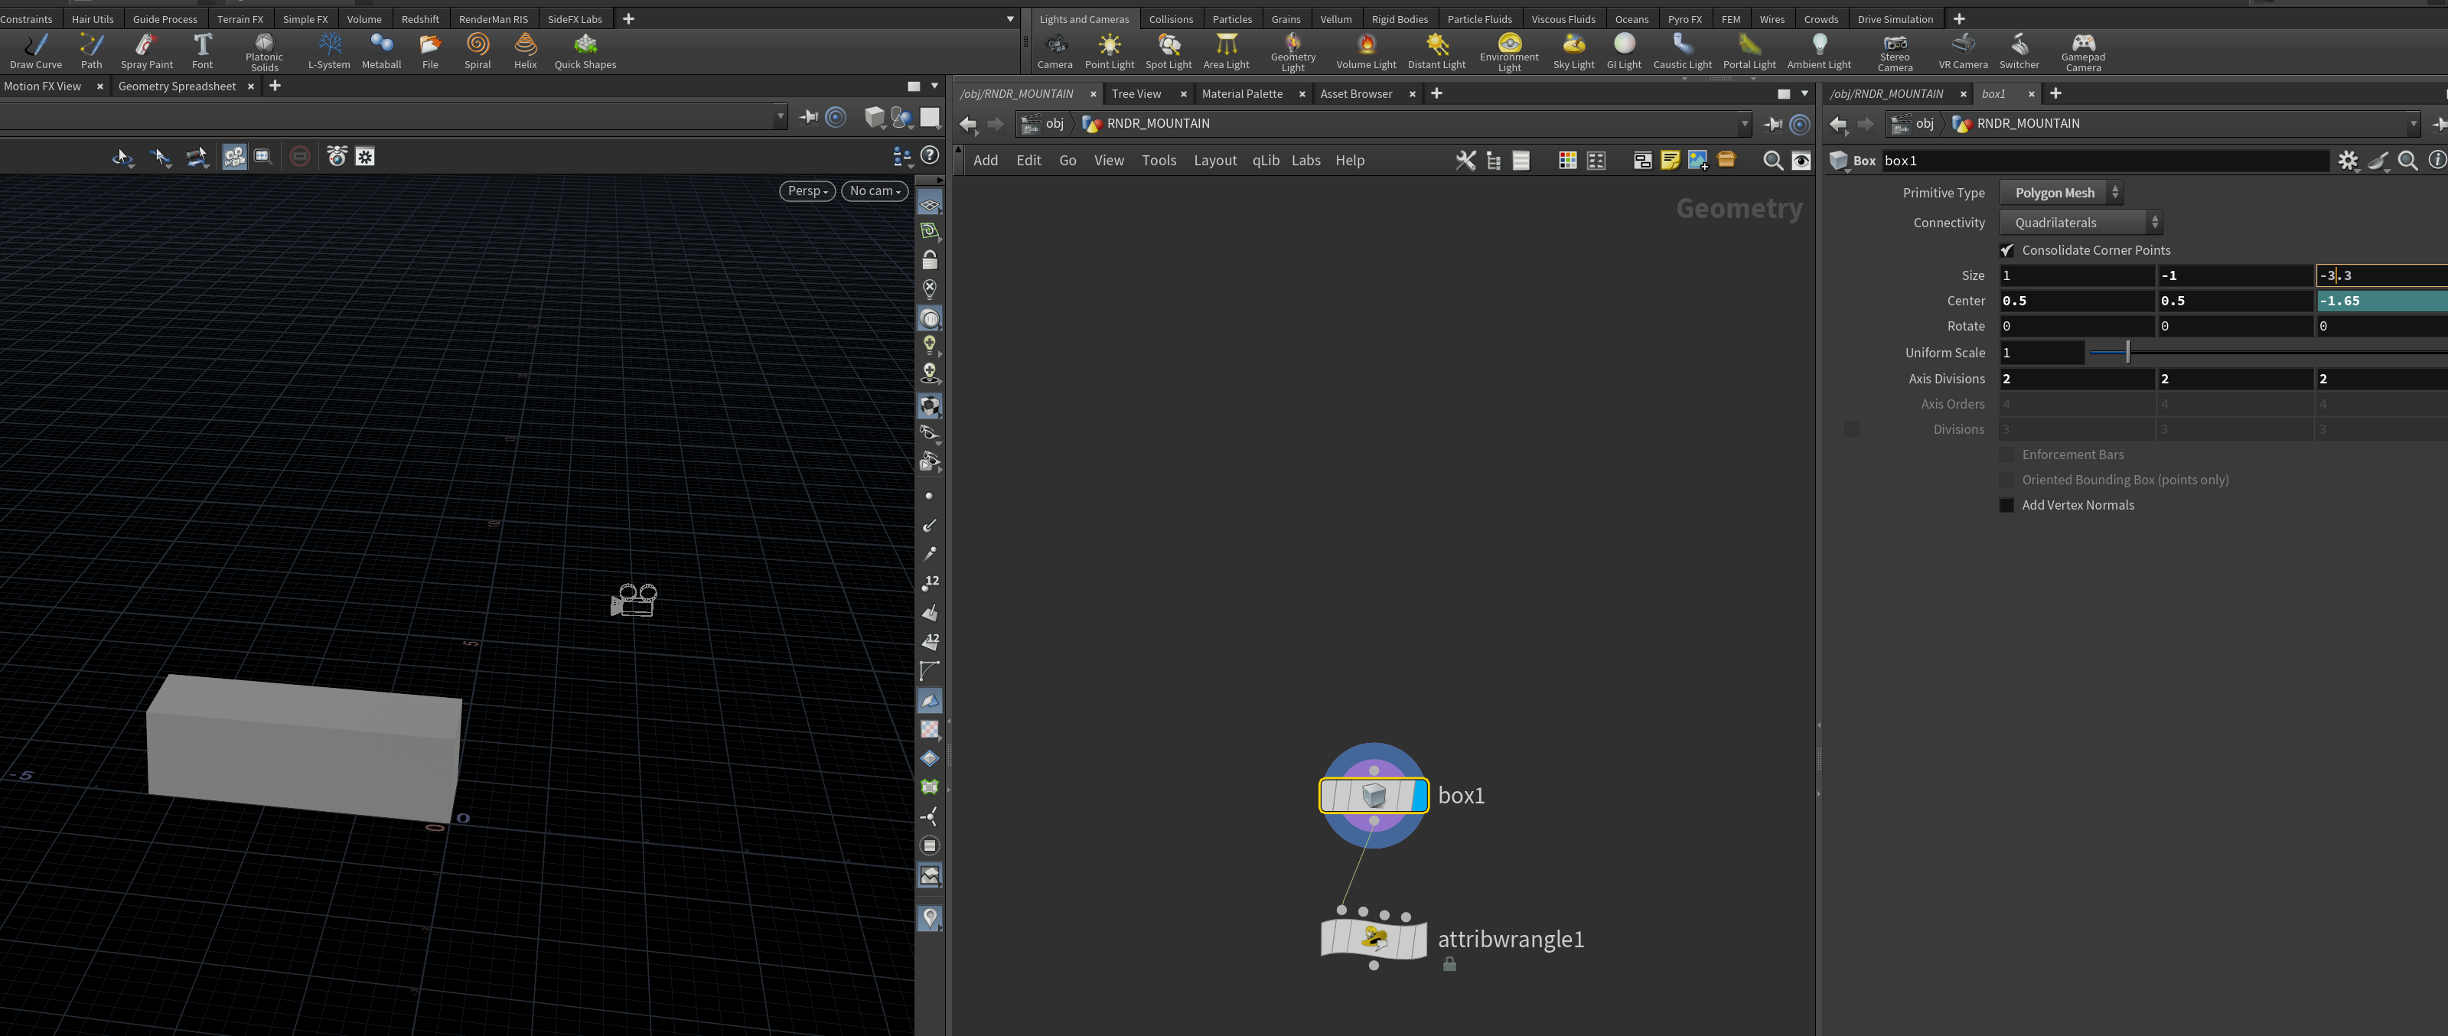This screenshot has width=2448, height=1036.
Task: Click the Camera shelf icon
Action: tap(1054, 50)
